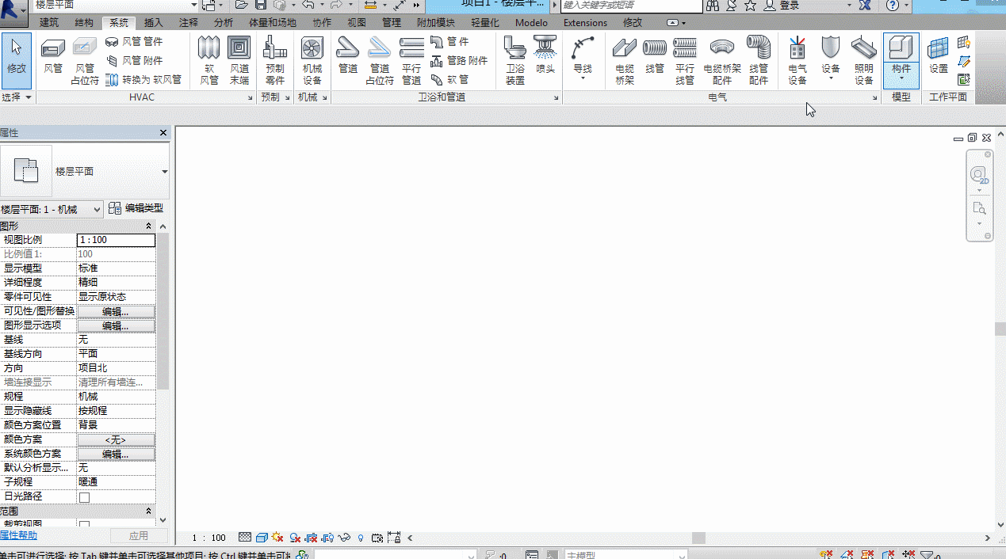
Task: Click the 软风管 flex duct icon
Action: pos(209,60)
